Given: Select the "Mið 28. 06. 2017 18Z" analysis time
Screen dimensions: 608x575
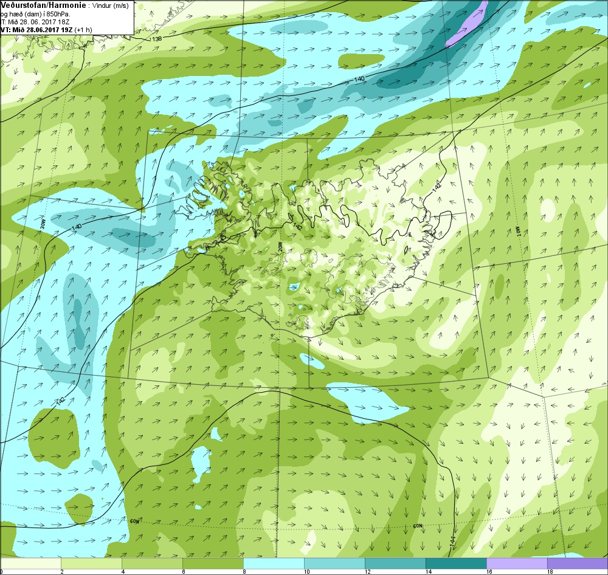Looking at the screenshot, I should [x=38, y=22].
